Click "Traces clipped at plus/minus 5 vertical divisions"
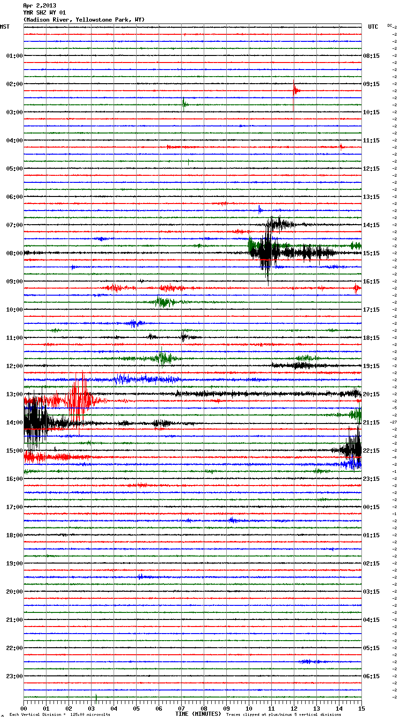 tap(284, 715)
